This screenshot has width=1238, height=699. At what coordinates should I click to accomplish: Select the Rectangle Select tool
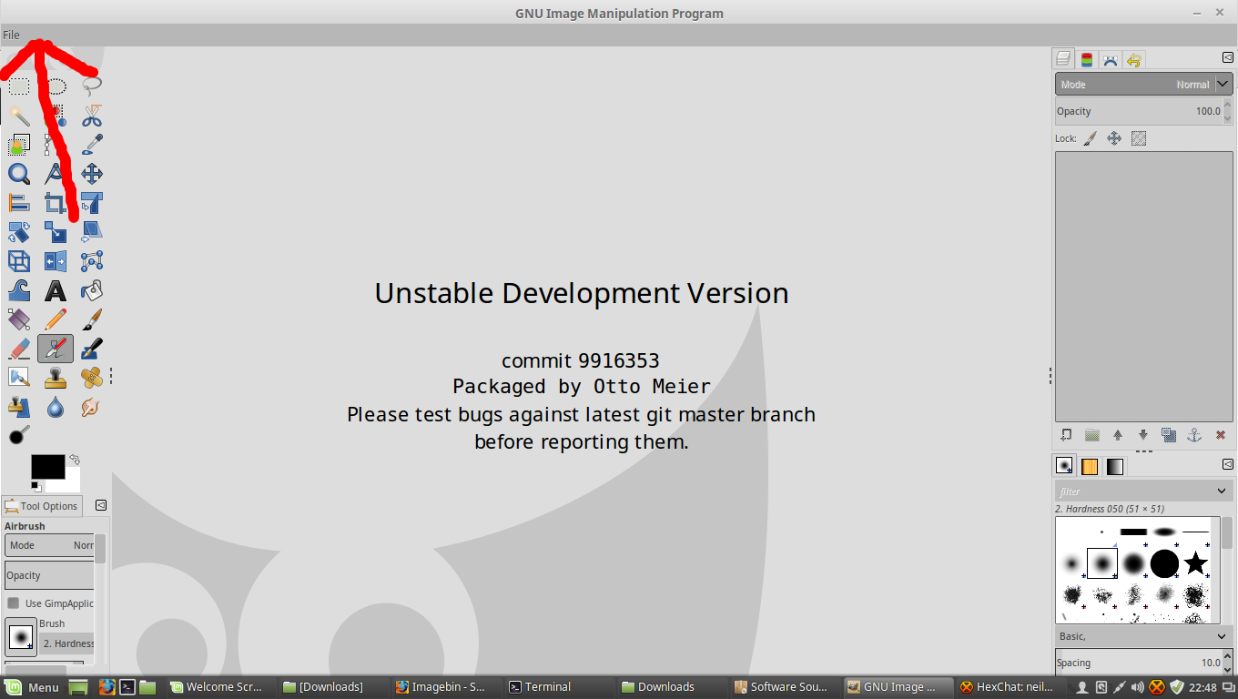click(19, 86)
